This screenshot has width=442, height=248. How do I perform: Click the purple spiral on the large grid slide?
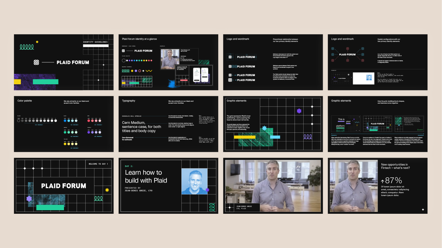click(x=308, y=137)
